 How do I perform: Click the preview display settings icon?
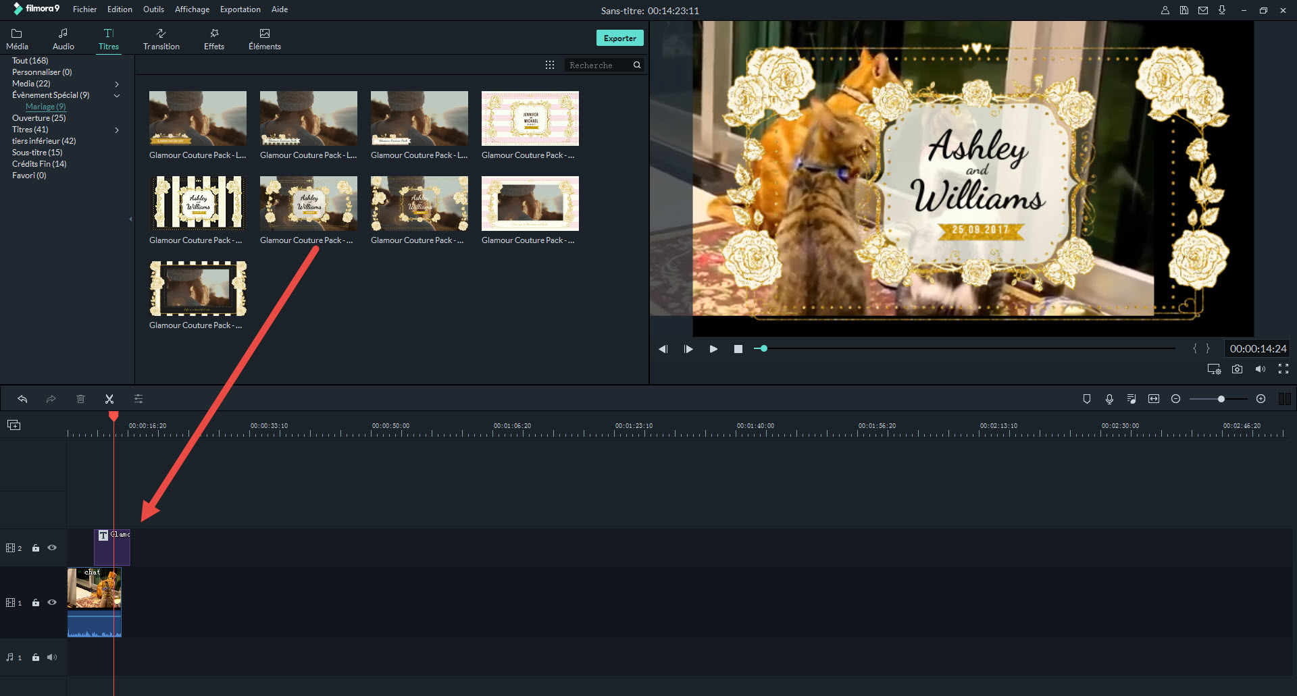[x=1214, y=369]
